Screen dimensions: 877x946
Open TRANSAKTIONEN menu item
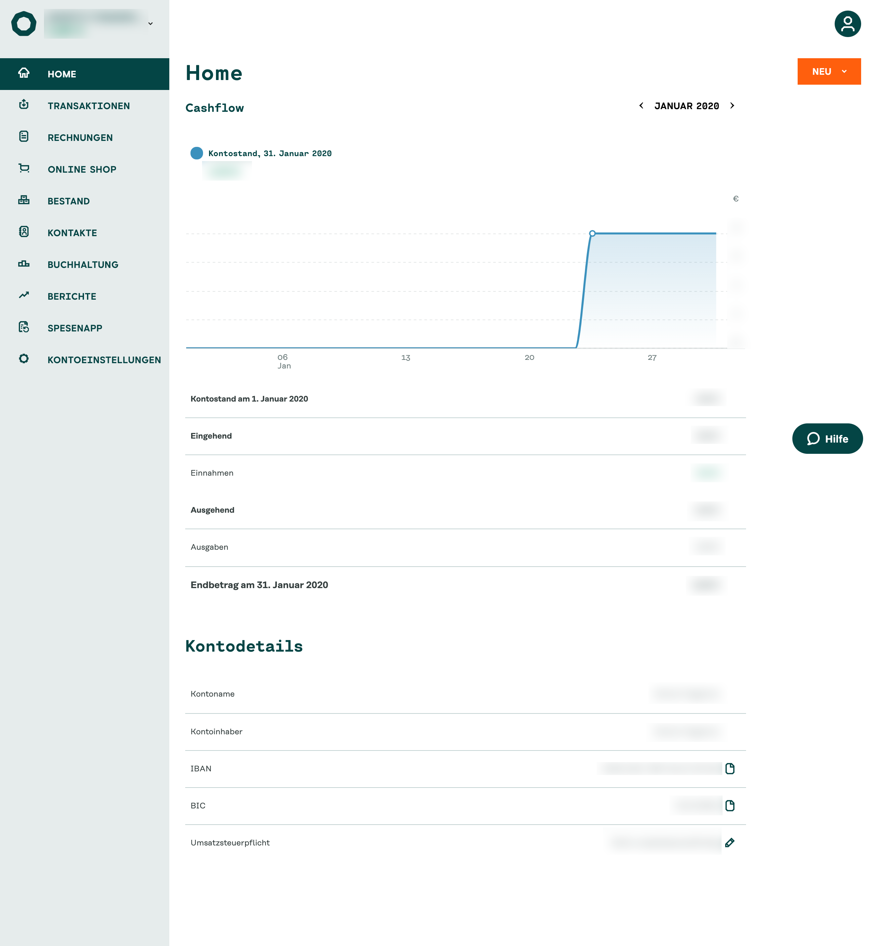point(84,106)
